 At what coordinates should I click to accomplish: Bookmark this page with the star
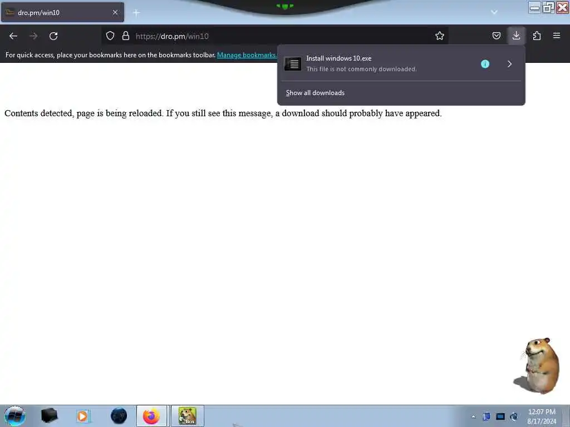coord(440,36)
